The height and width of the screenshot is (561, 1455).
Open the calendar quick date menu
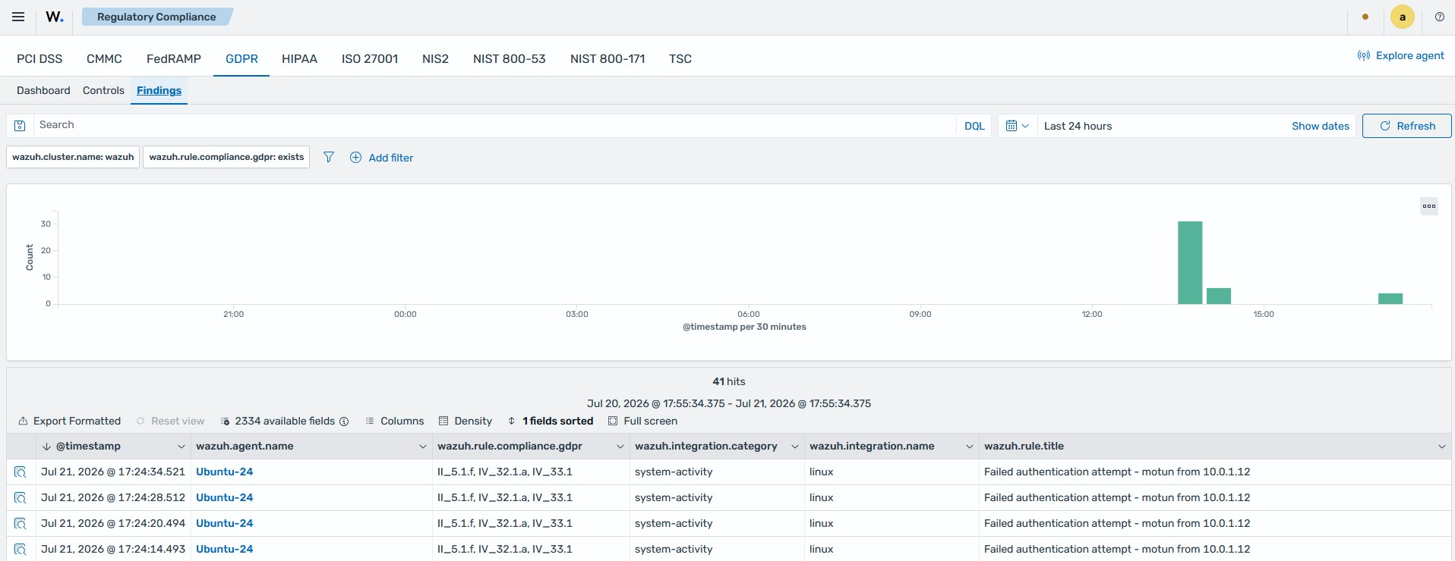point(1017,126)
